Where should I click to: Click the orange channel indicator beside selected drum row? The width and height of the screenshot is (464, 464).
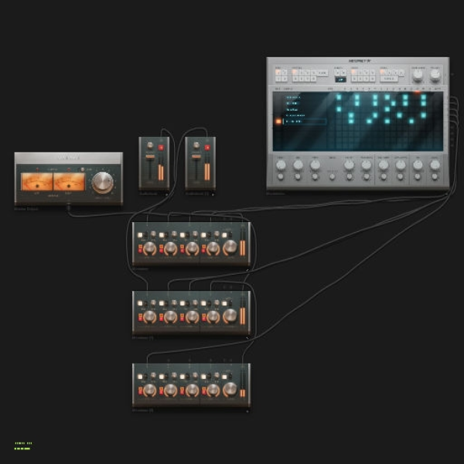coord(278,121)
